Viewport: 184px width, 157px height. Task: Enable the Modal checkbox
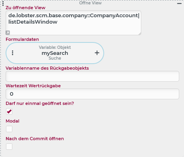click(9, 129)
